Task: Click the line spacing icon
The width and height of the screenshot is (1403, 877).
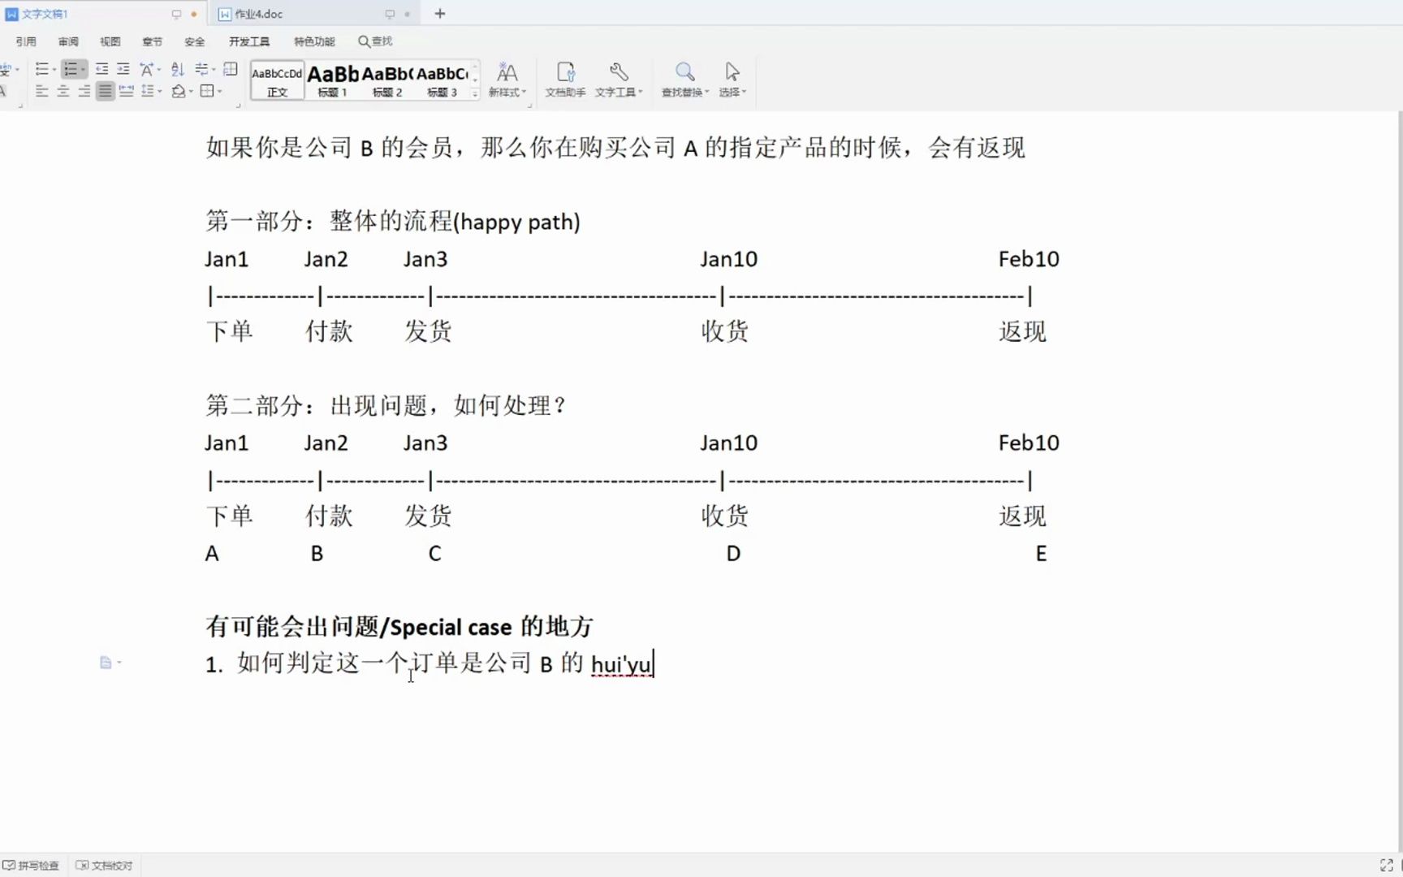Action: 147,92
